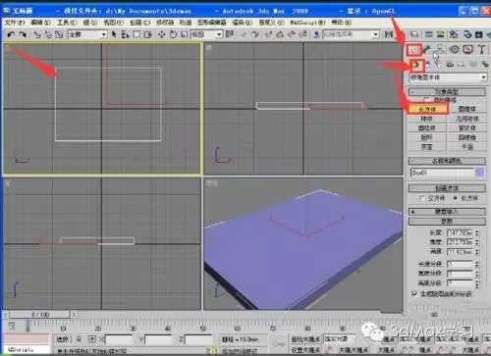This screenshot has height=356, width=491.
Task: Choose the Select Object arrow tool
Action: (114, 34)
